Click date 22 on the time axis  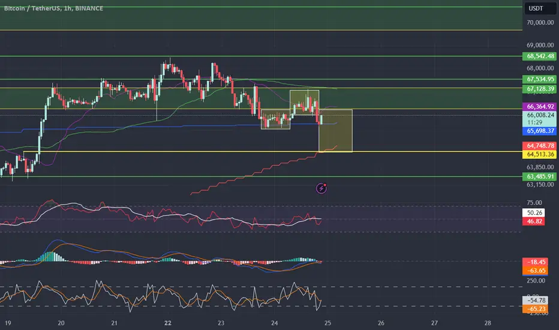point(167,323)
